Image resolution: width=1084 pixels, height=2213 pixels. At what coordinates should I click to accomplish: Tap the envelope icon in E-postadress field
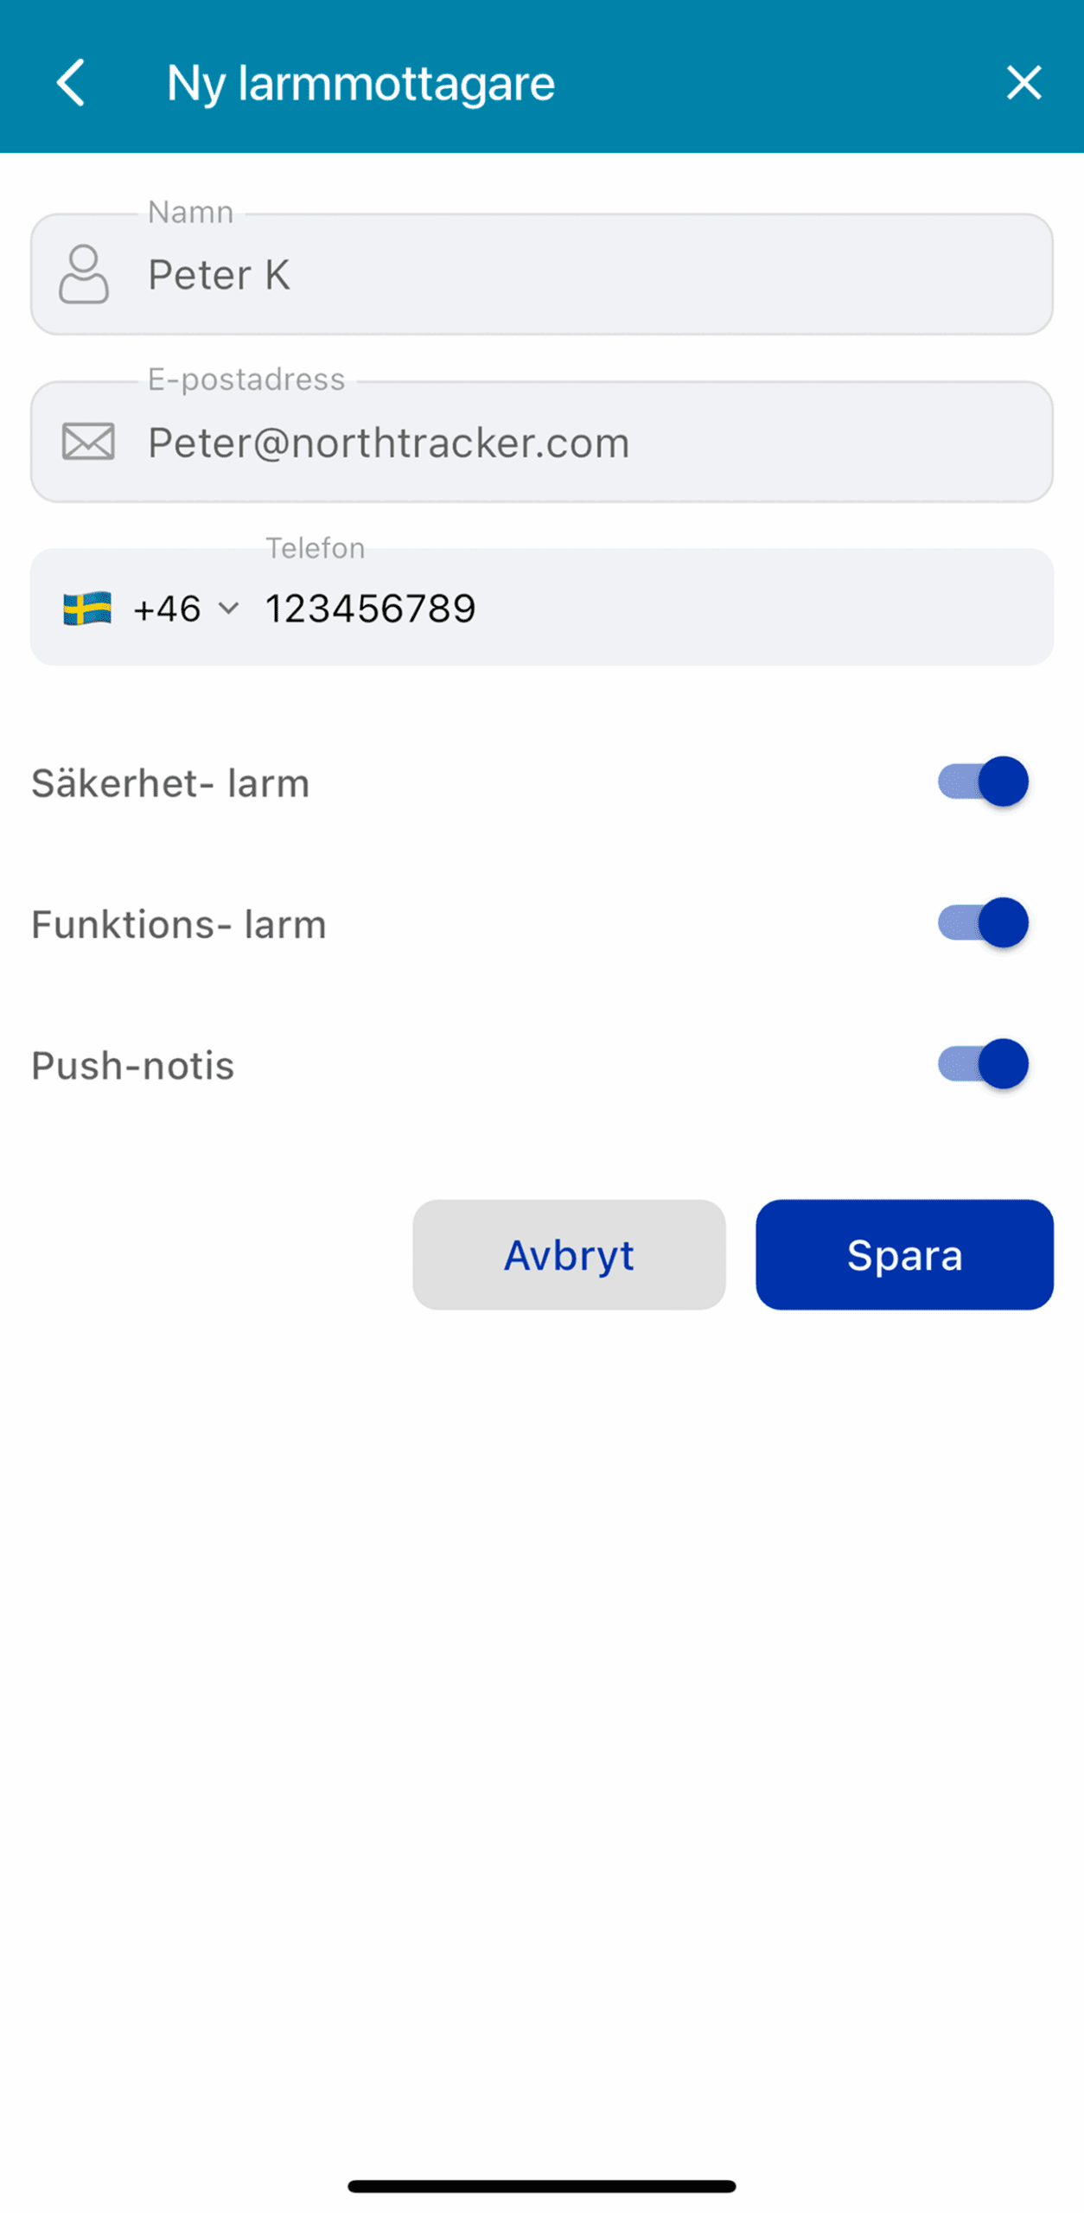pyautogui.click(x=88, y=442)
